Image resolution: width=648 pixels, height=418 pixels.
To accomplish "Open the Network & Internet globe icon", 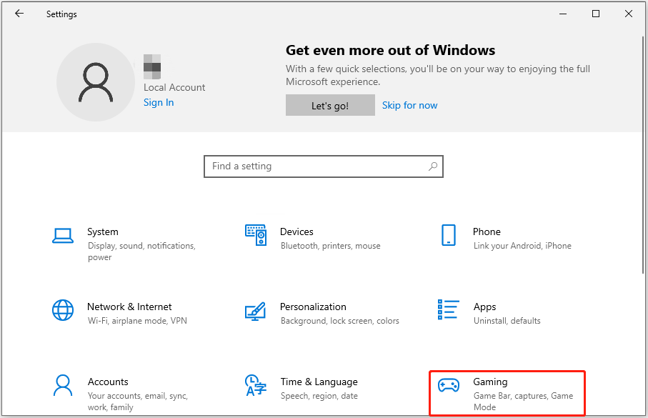I will [63, 310].
